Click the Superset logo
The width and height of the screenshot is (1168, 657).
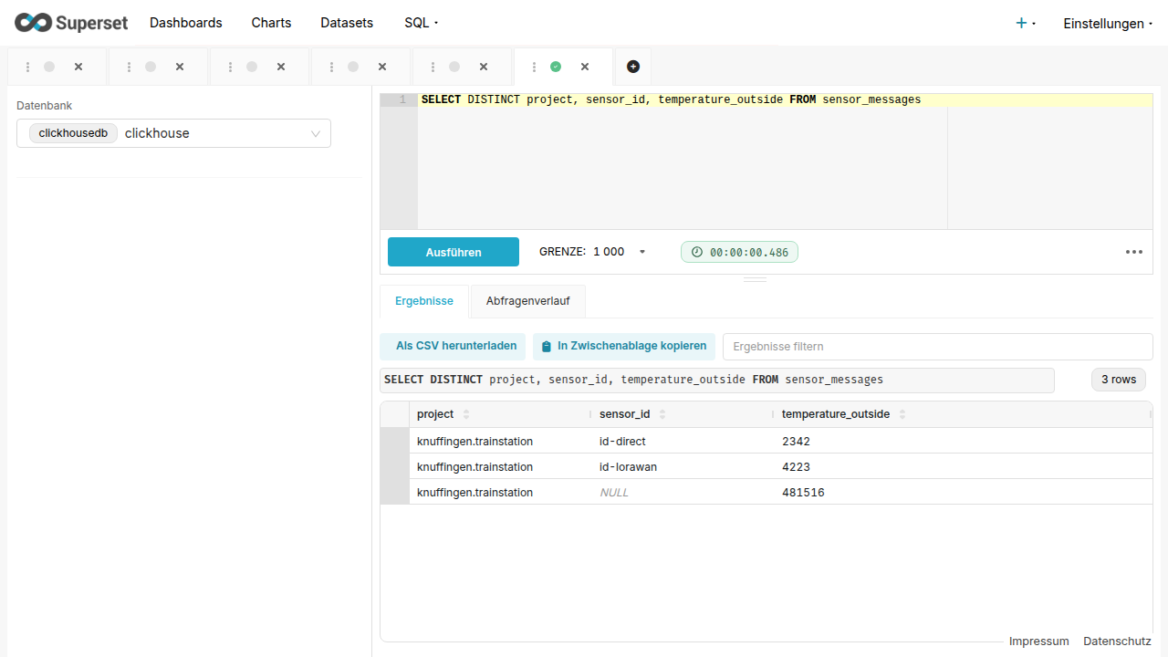pyautogui.click(x=71, y=23)
